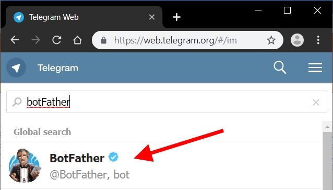The image size is (333, 190).
Task: Click the padlock site info icon
Action: (103, 40)
